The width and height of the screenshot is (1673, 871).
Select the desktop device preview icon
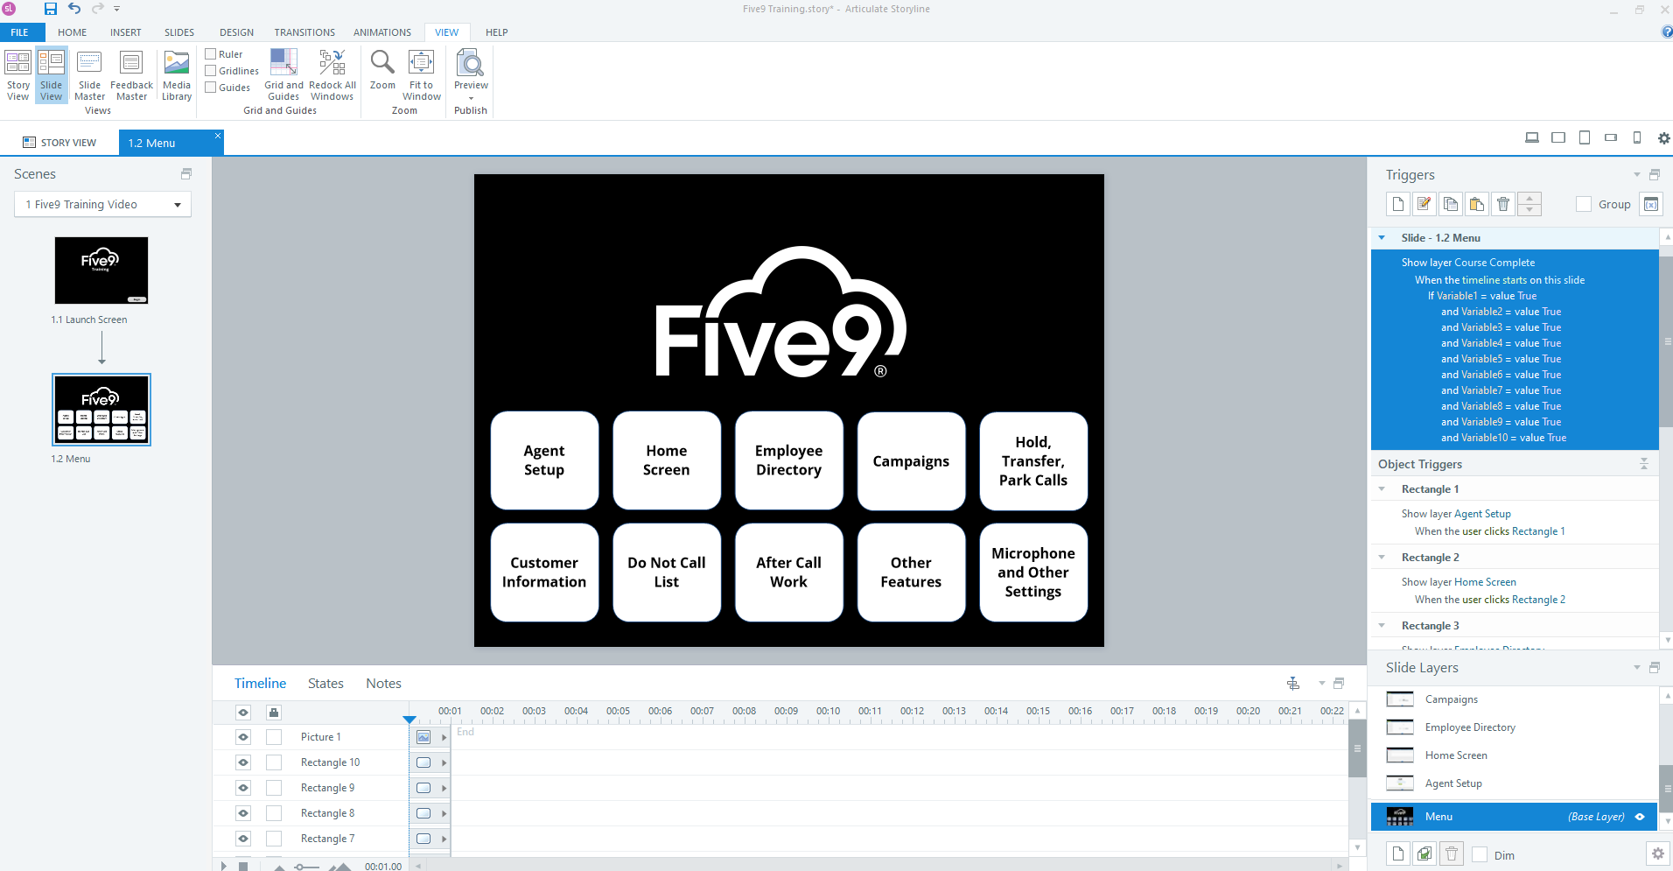coord(1532,138)
